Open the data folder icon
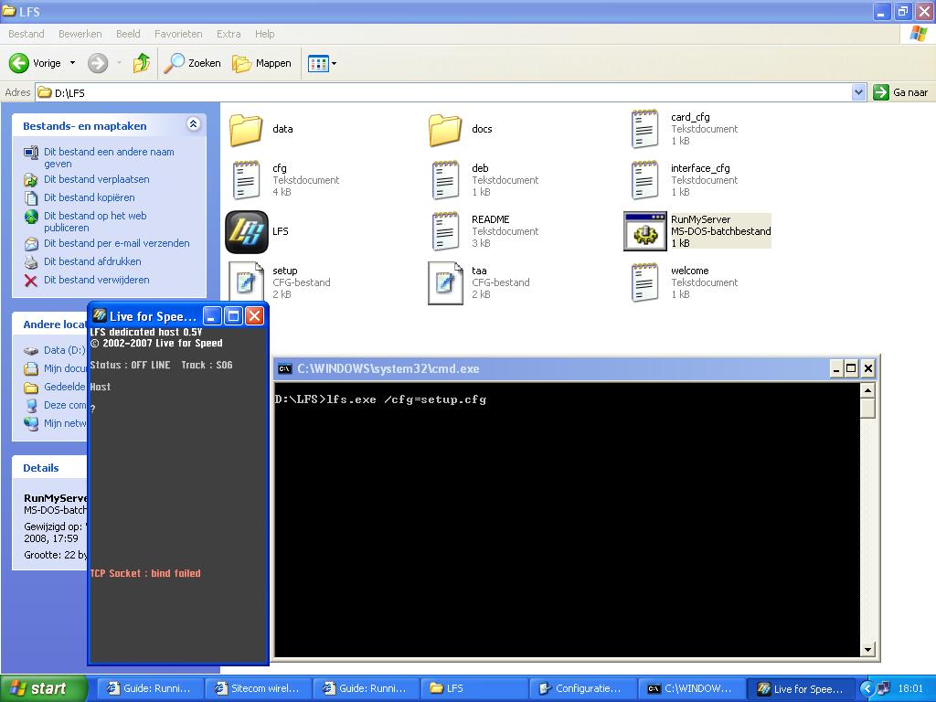The height and width of the screenshot is (702, 936). point(246,129)
